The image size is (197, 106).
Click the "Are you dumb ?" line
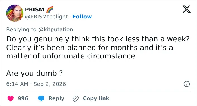[x=34, y=73]
